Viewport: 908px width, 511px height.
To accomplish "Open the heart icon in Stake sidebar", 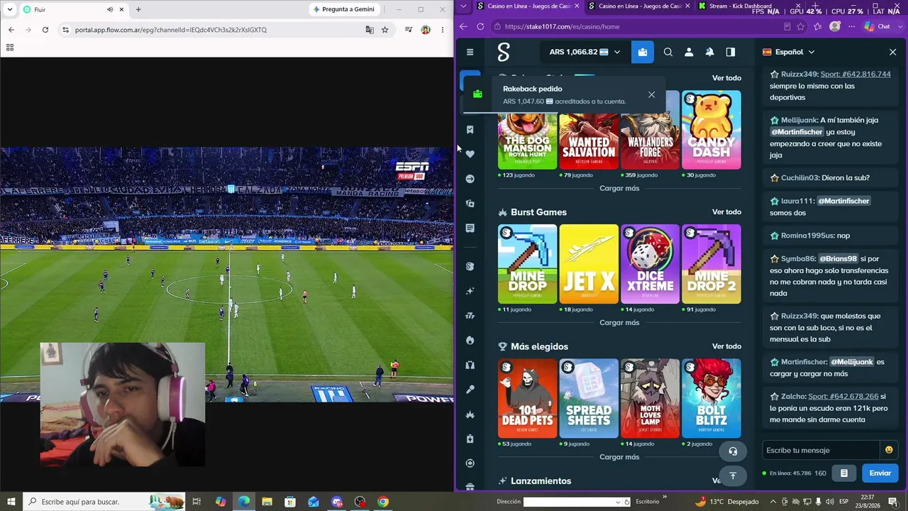I will click(470, 154).
